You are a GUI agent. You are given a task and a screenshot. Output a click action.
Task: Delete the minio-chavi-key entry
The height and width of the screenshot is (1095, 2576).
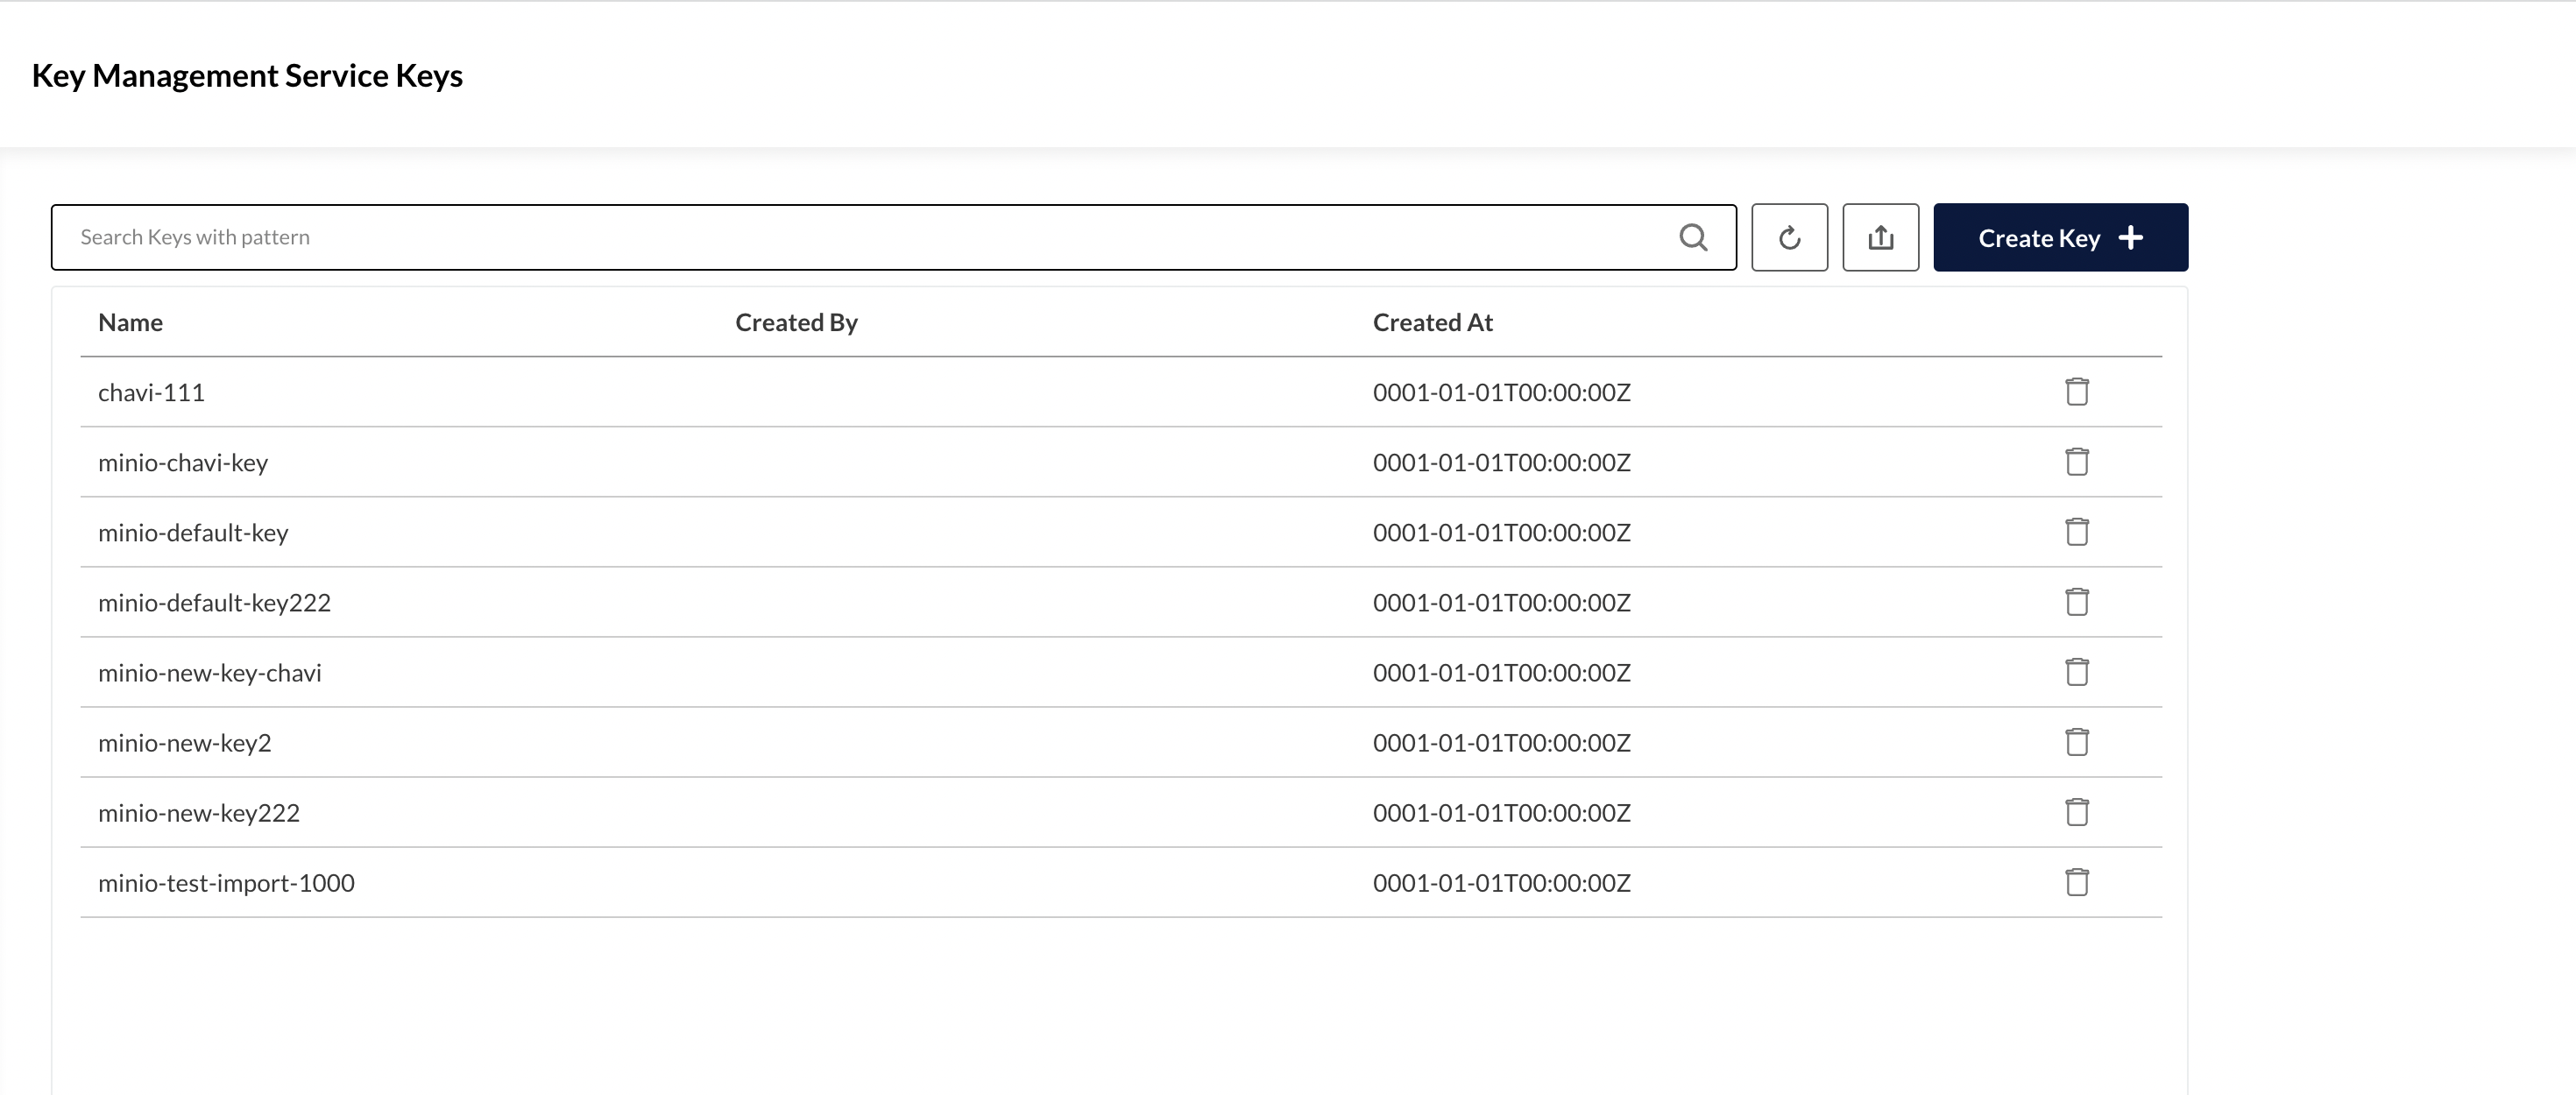pos(2076,462)
